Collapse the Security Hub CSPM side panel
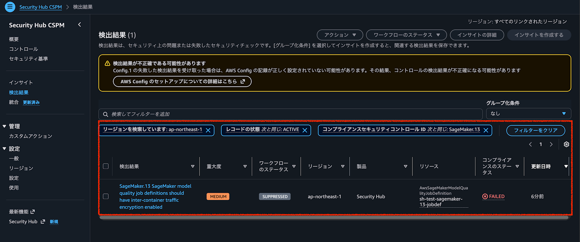This screenshot has height=242, width=580. 79,25
